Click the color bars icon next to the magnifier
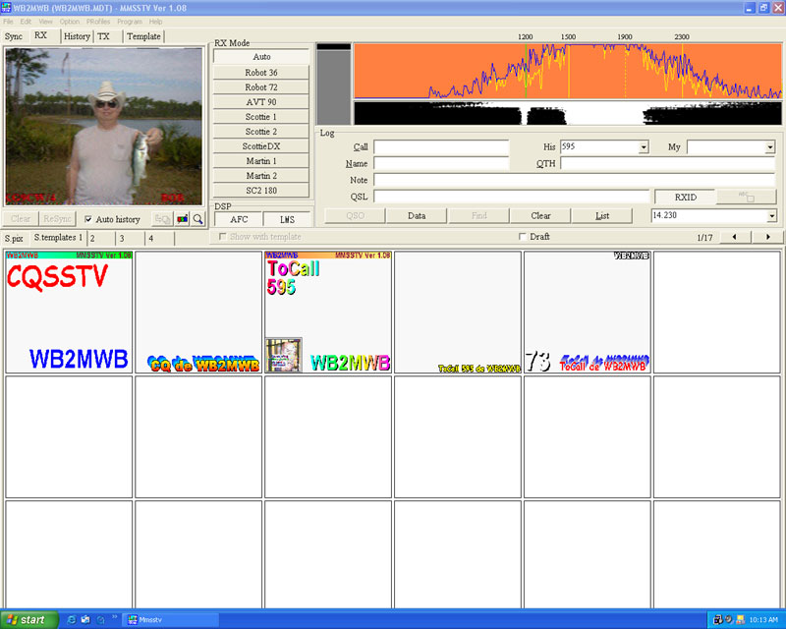The image size is (786, 629). click(182, 219)
